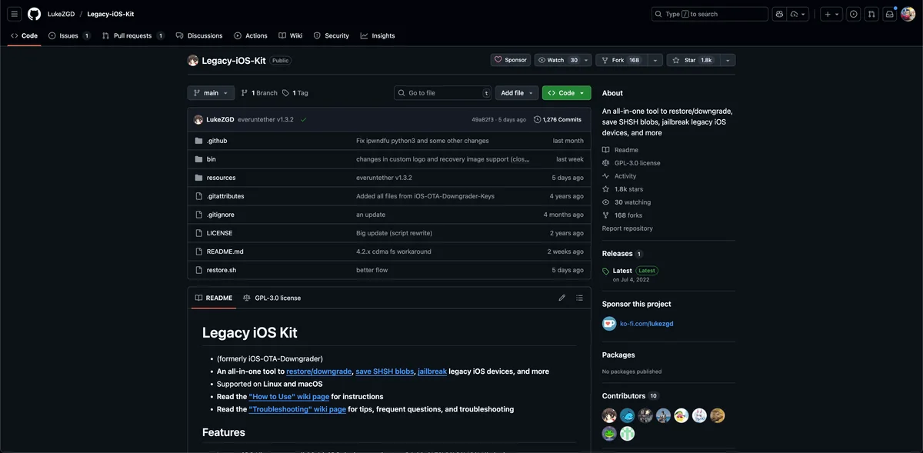Open the 1 Branch link
Viewport: 923px width, 453px height.
tap(259, 93)
